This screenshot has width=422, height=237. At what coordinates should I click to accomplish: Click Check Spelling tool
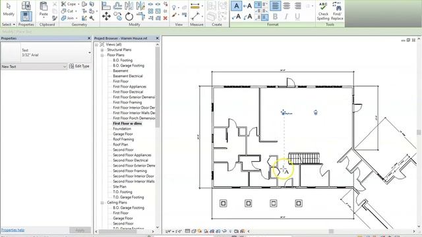tap(323, 11)
